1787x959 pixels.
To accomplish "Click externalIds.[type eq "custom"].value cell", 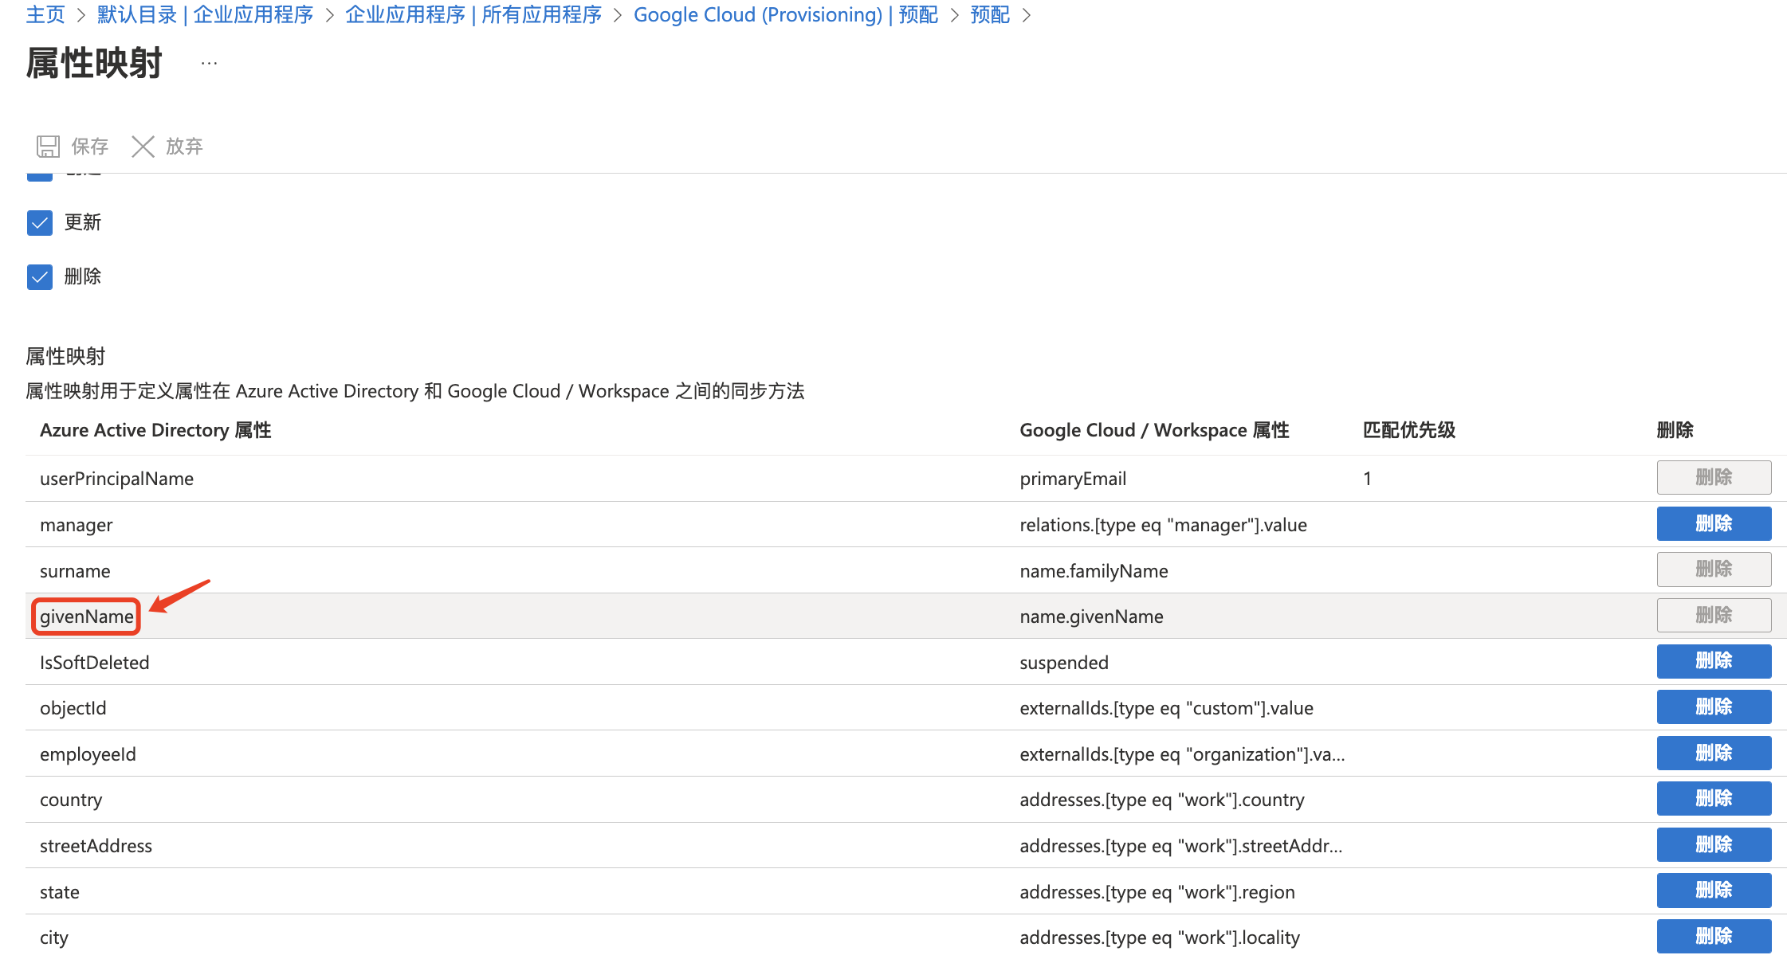I will [1166, 708].
